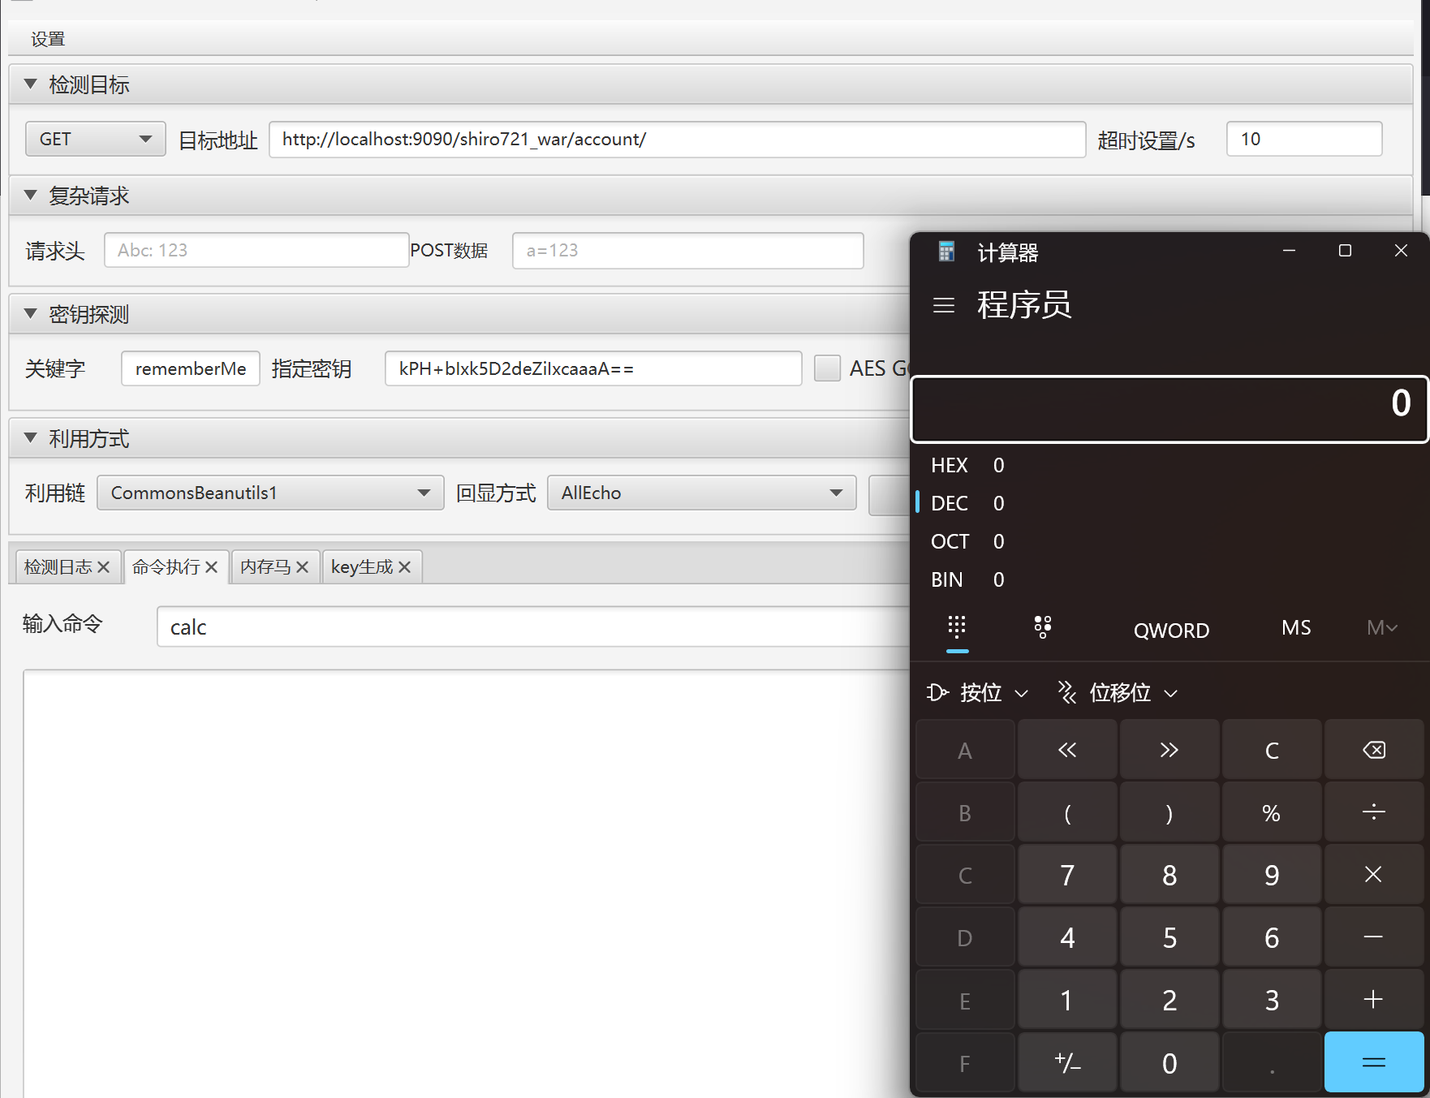Open the calculator hamburger navigation menu
The image size is (1430, 1098).
pos(944,305)
